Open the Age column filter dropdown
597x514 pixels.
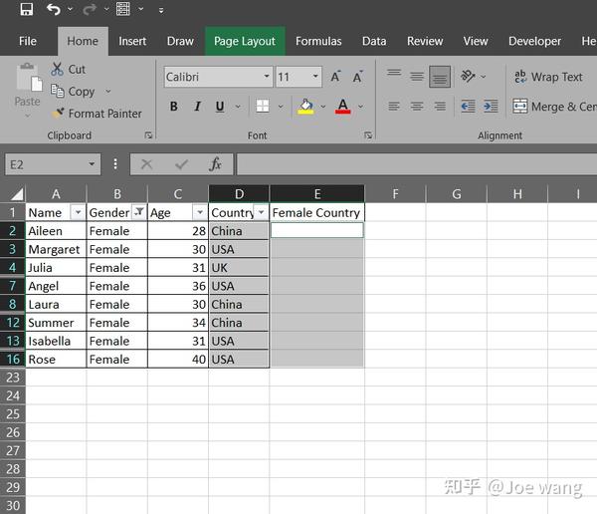pos(200,212)
